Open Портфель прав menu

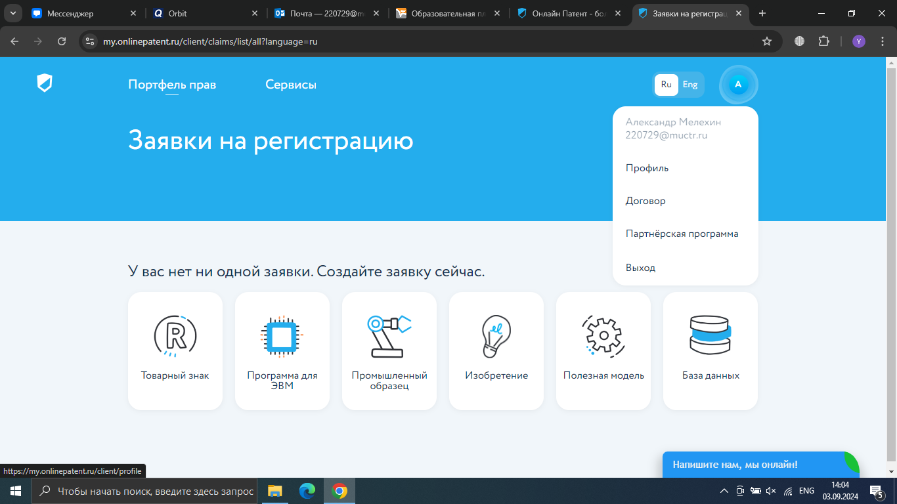click(172, 85)
